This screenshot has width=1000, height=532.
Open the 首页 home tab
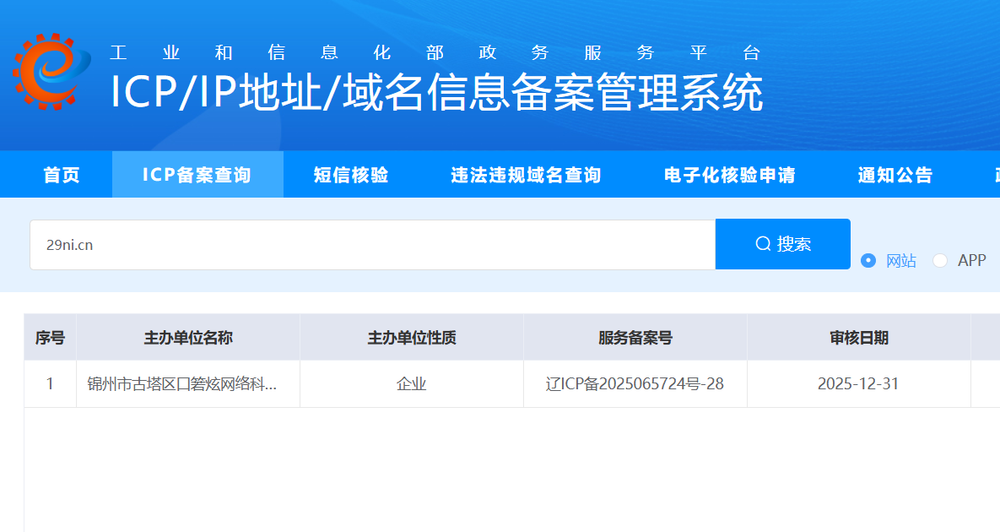tap(62, 175)
